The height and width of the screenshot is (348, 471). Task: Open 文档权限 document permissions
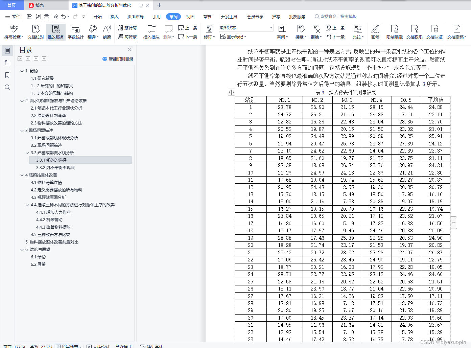pyautogui.click(x=415, y=32)
